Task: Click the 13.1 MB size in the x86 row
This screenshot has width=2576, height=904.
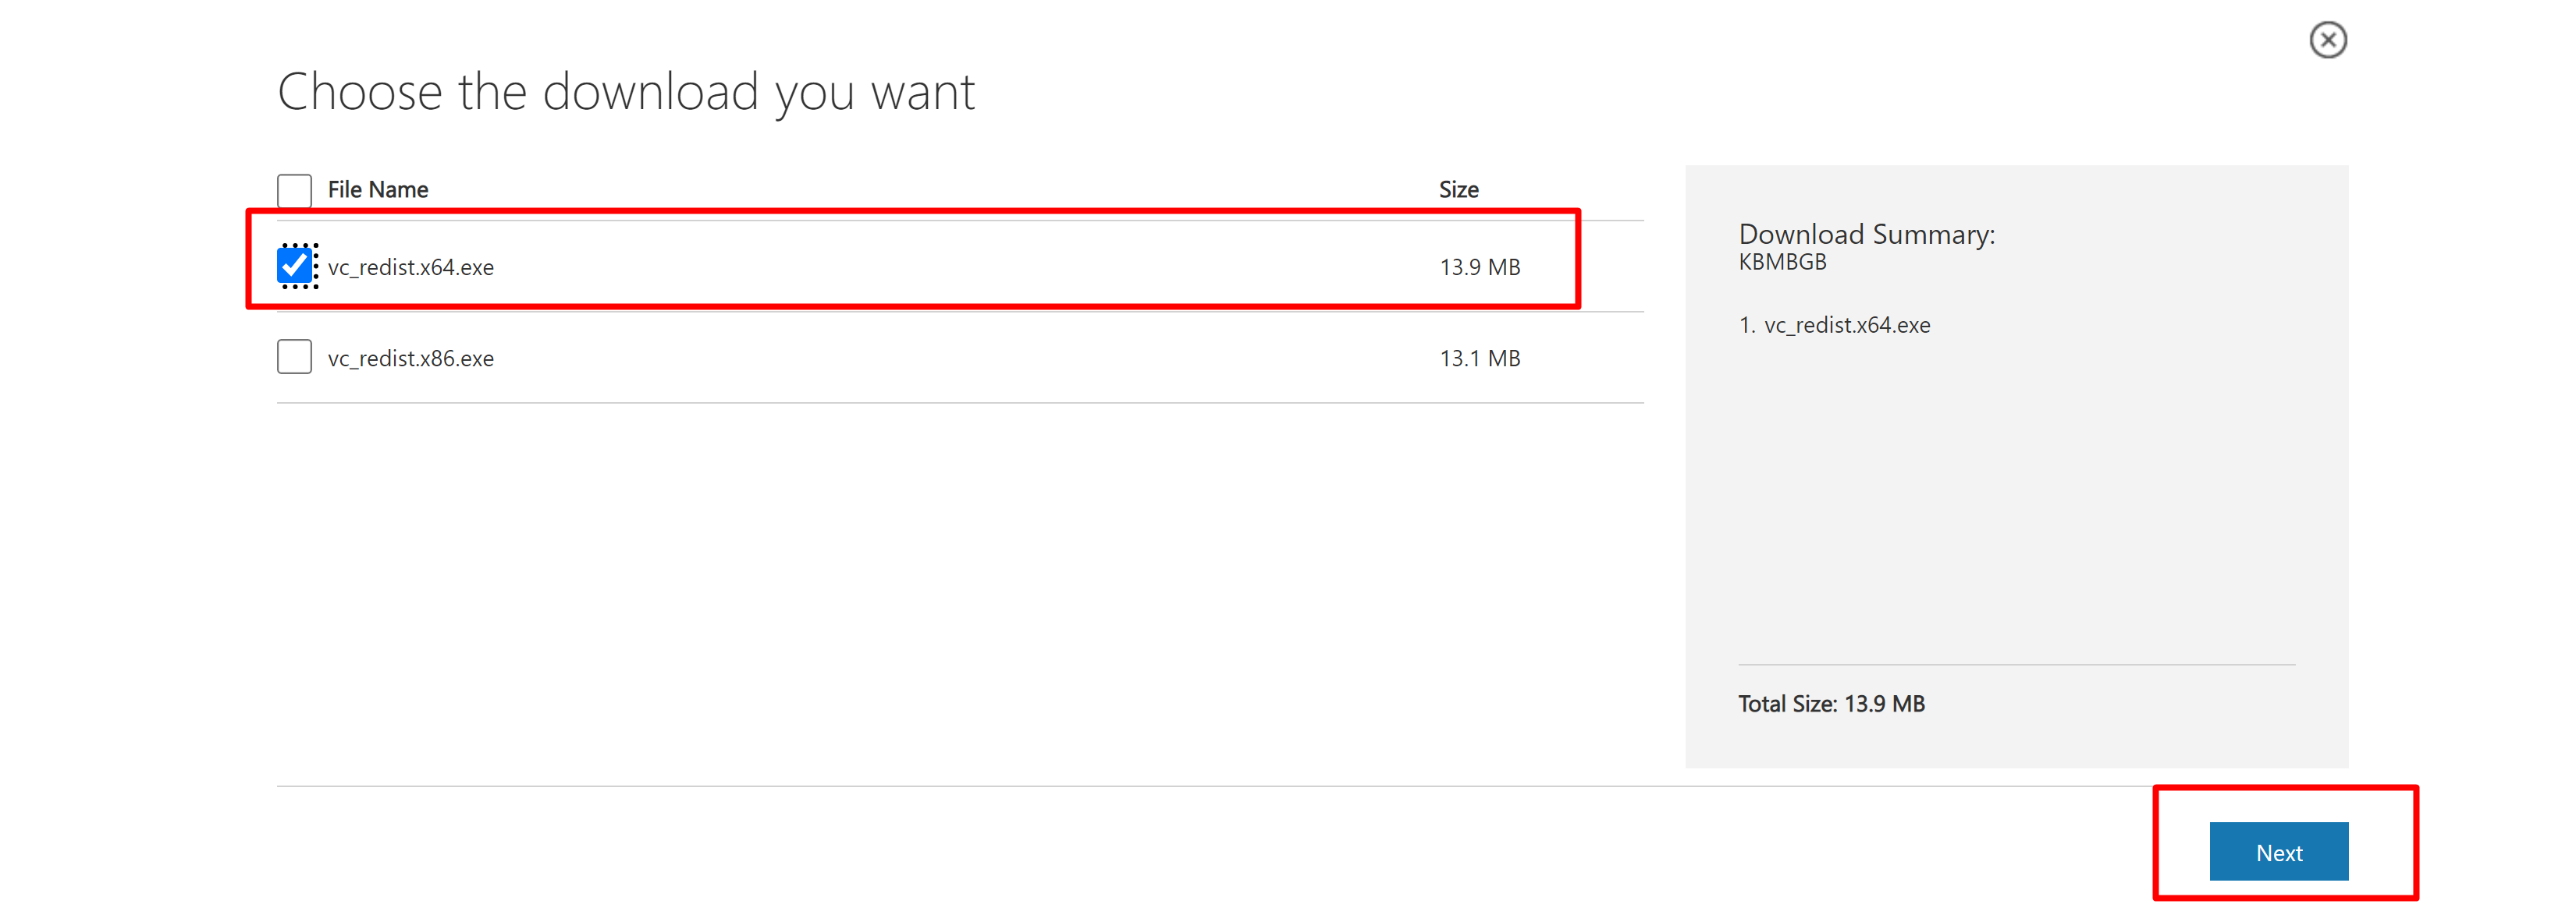Action: point(1479,358)
